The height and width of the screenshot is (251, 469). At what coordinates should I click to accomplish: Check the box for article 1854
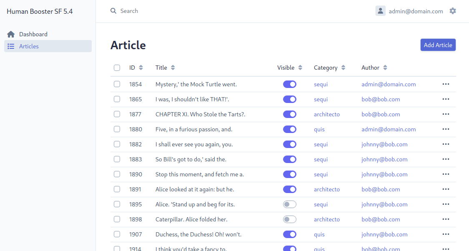117,84
